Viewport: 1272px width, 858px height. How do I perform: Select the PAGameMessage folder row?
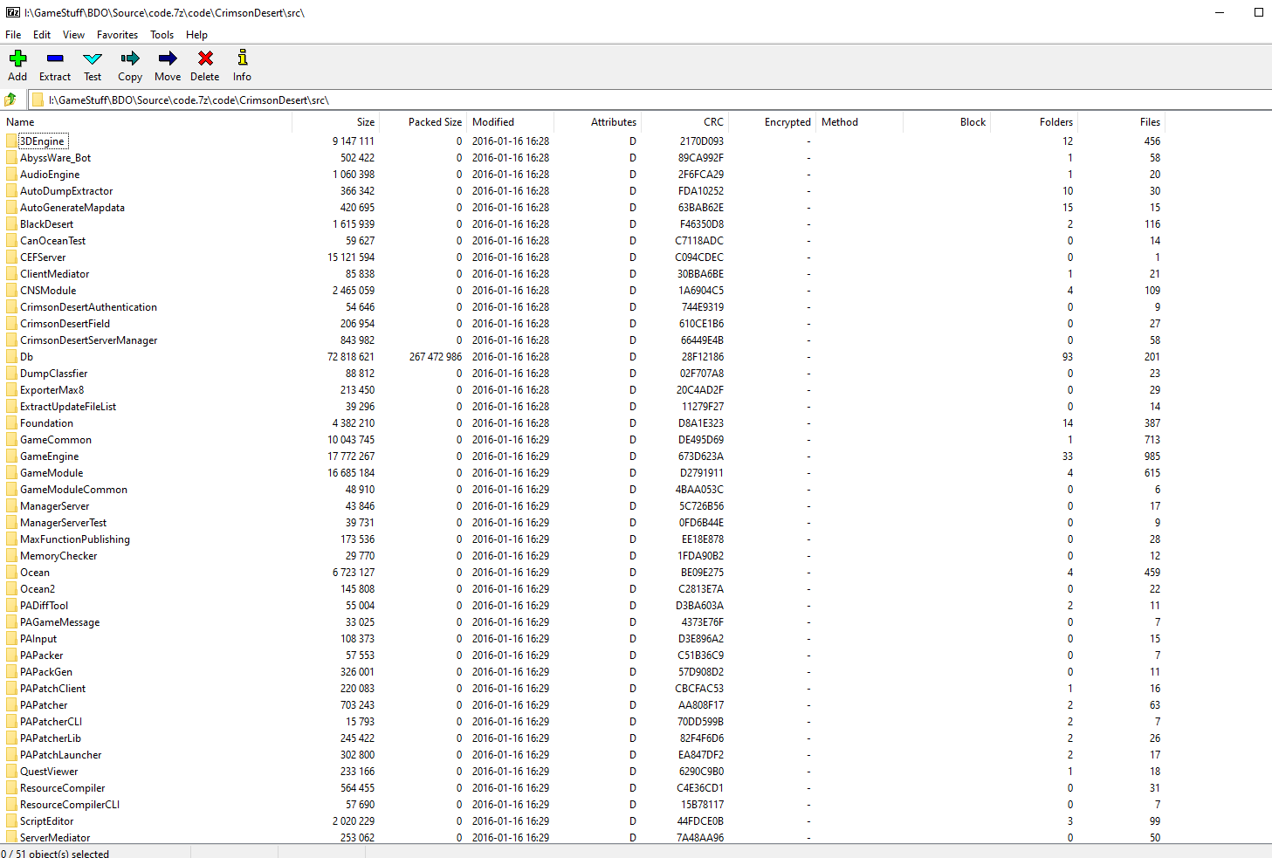[x=583, y=622]
